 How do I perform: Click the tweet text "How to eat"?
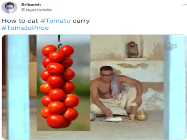tap(20, 21)
